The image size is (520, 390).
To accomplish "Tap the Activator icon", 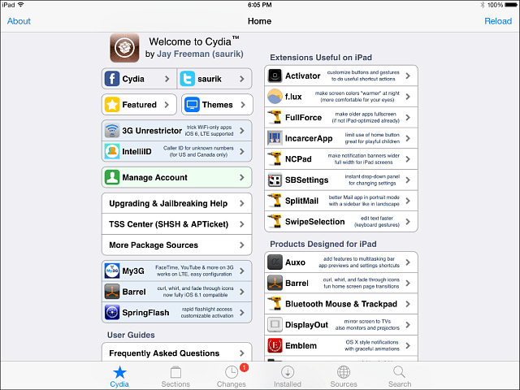I will [275, 76].
